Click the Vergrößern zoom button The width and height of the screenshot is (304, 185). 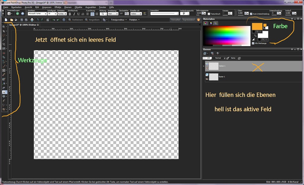pyautogui.click(x=92, y=20)
